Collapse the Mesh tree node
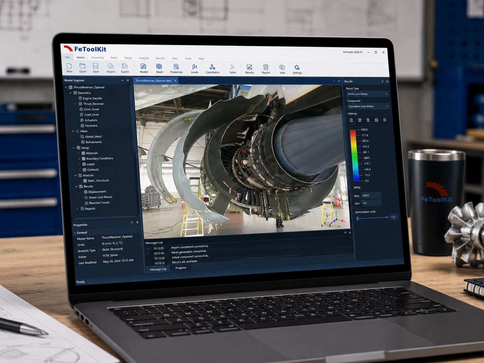Screen dimensions: 484x363 [x=73, y=131]
